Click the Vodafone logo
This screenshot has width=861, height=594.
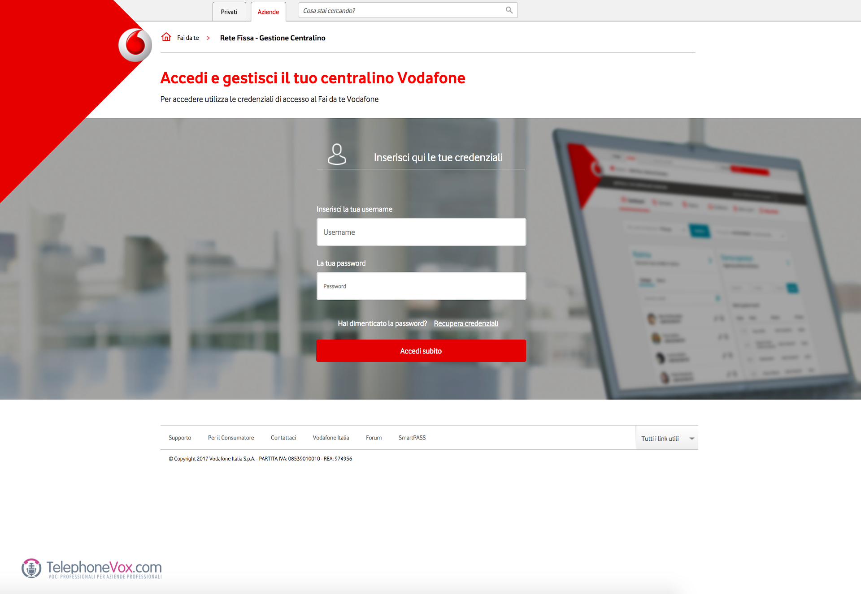135,45
